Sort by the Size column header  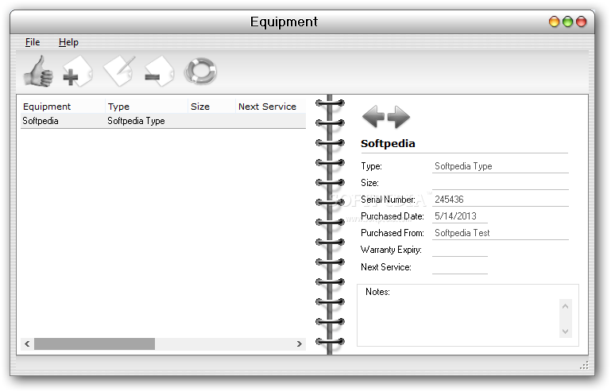pyautogui.click(x=211, y=107)
